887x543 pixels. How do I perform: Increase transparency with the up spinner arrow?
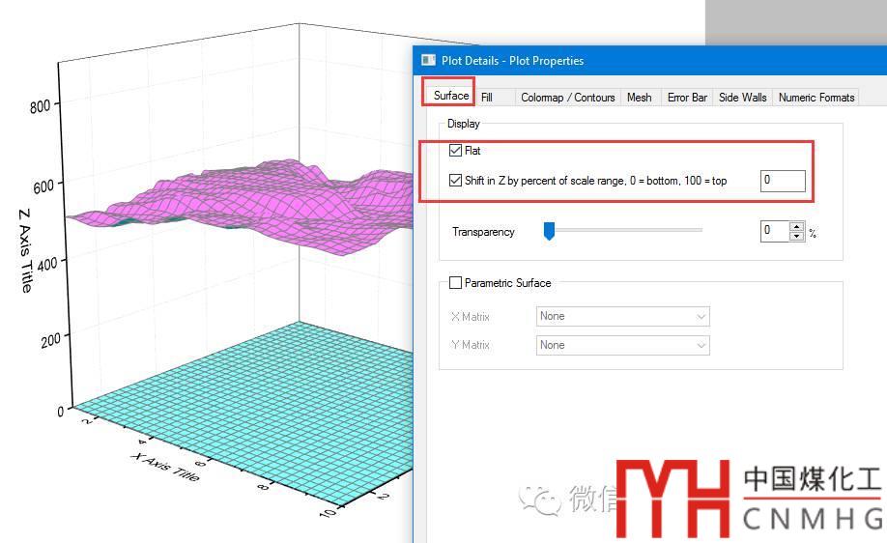pos(796,227)
